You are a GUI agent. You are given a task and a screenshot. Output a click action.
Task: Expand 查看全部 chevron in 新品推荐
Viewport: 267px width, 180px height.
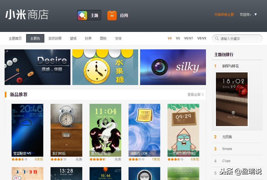203,94
